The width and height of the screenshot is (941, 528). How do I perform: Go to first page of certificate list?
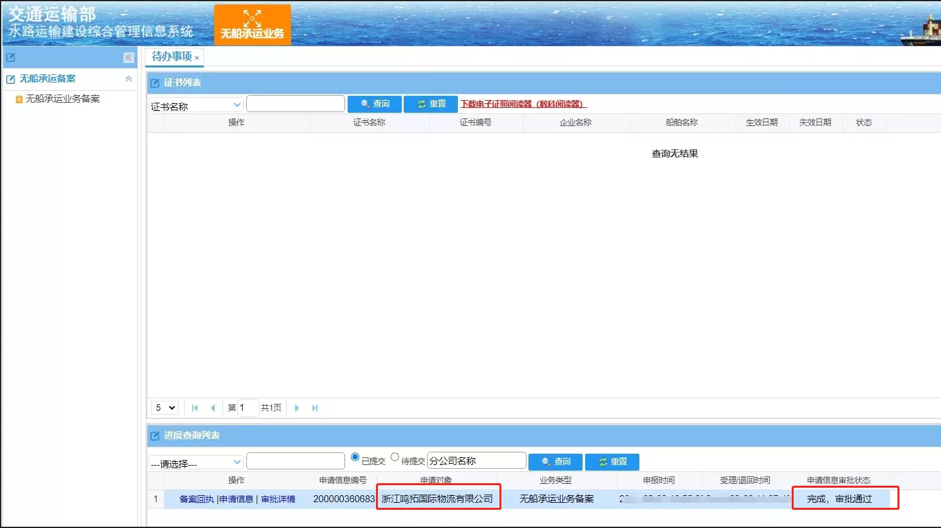(x=195, y=408)
